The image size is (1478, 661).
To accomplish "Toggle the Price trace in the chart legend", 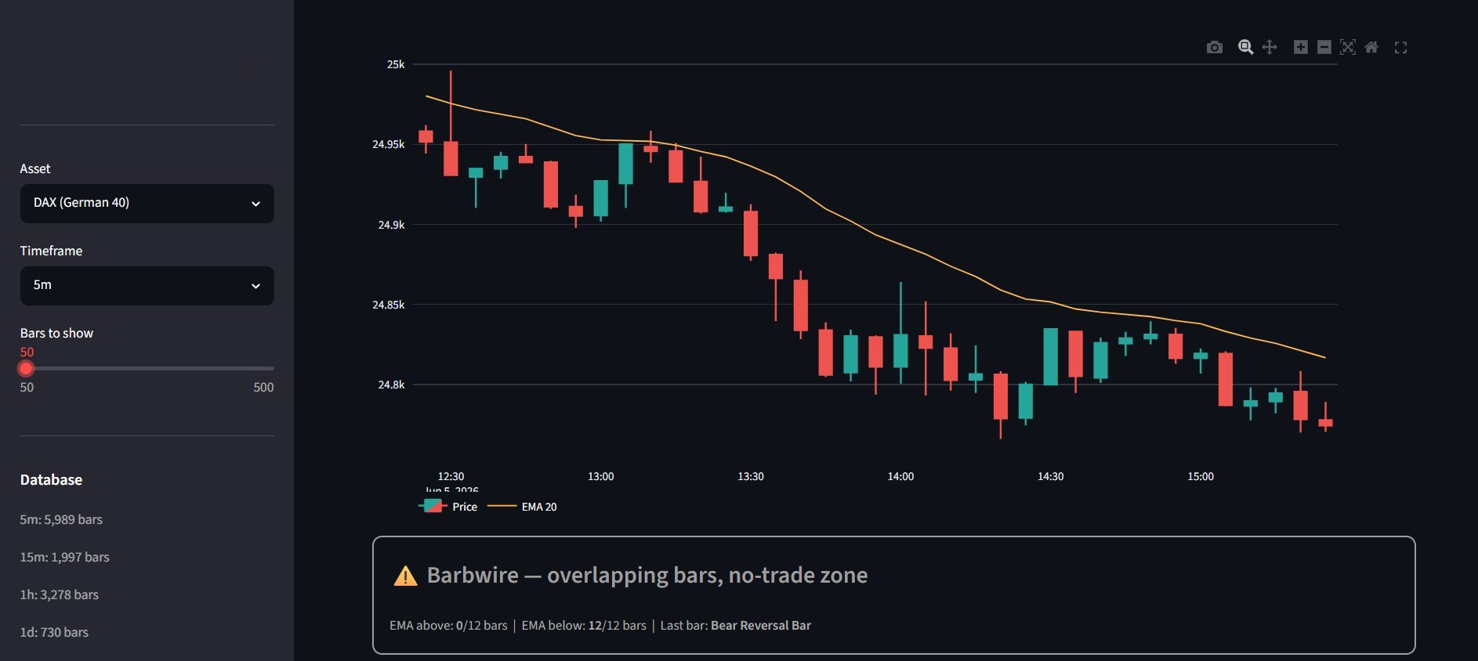I will click(448, 507).
